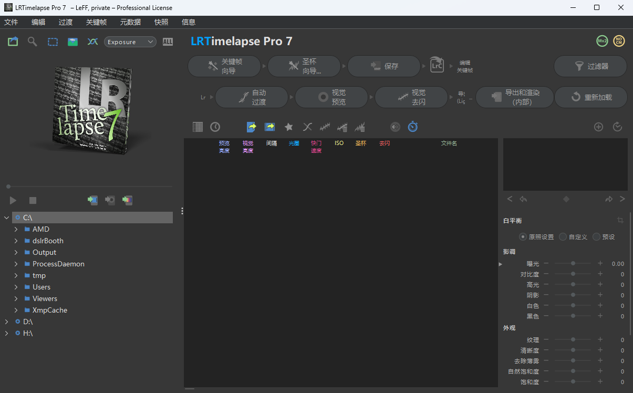Expand the ProcessDaemon folder

16,264
